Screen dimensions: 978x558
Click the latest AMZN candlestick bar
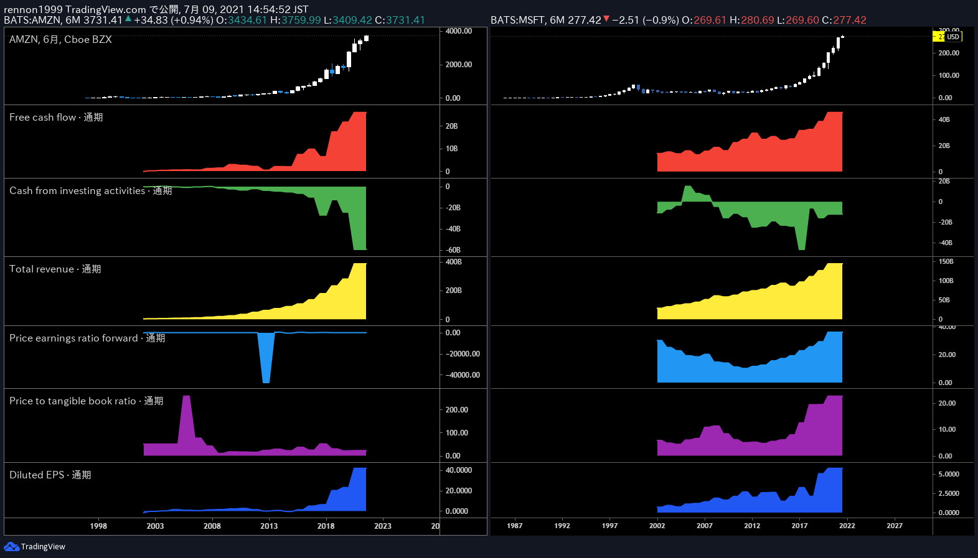366,38
